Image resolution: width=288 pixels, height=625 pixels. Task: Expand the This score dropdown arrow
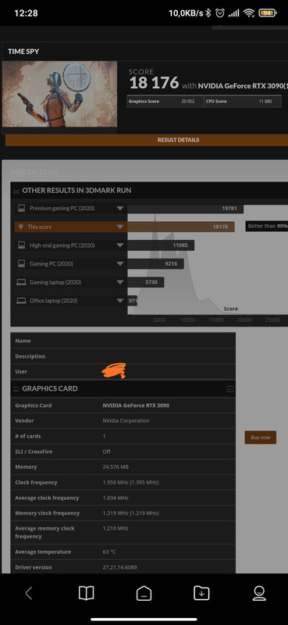pyautogui.click(x=120, y=227)
